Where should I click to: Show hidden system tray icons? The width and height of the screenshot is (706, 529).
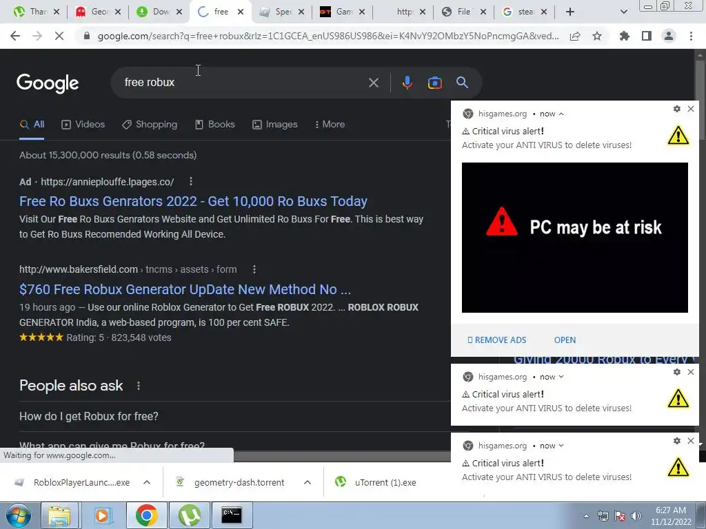586,517
